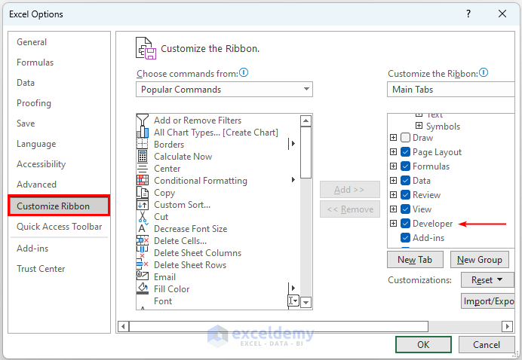Click the info icon beside Choose commands from

(244, 72)
